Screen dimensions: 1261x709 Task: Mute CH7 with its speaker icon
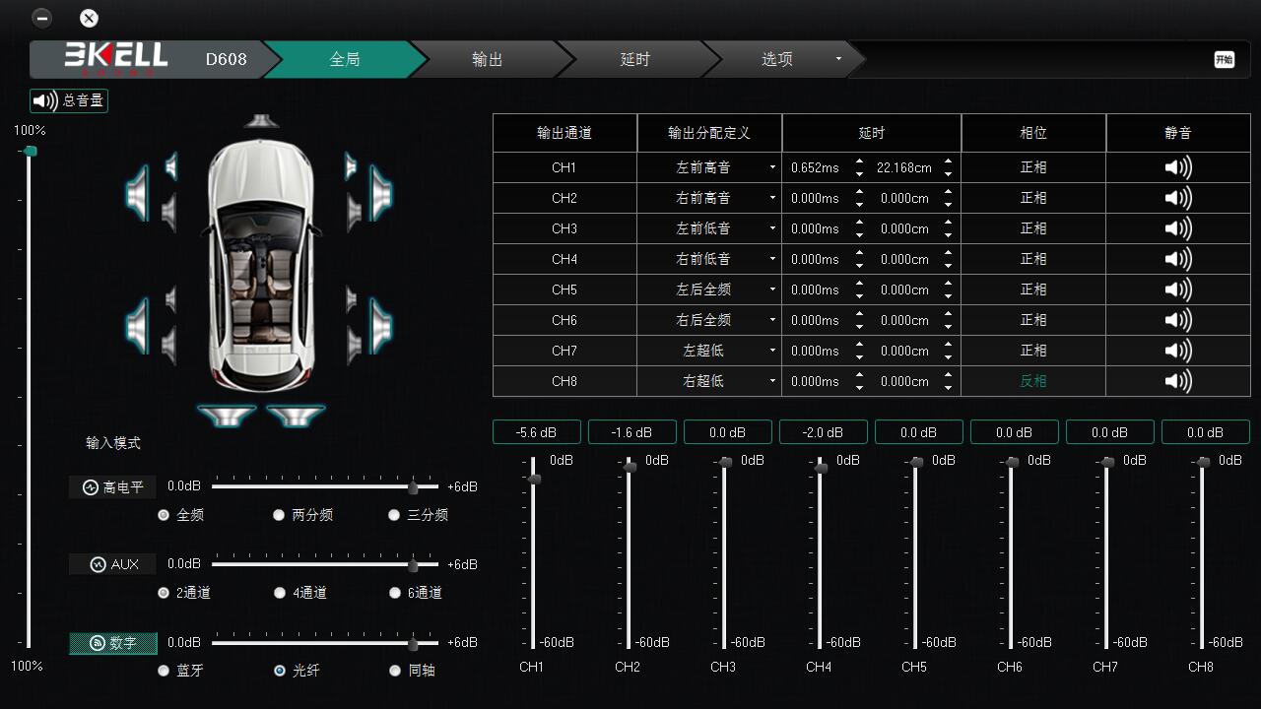click(1178, 351)
